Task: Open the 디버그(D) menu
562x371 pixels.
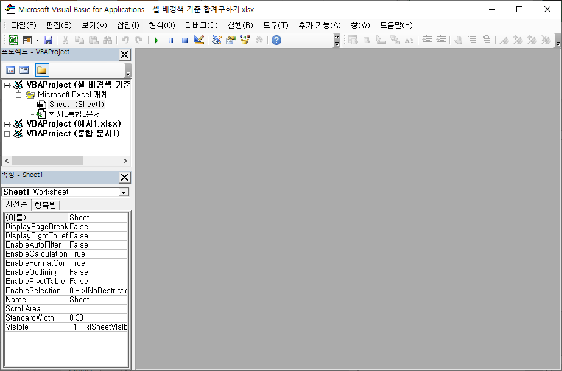Action: click(x=202, y=25)
